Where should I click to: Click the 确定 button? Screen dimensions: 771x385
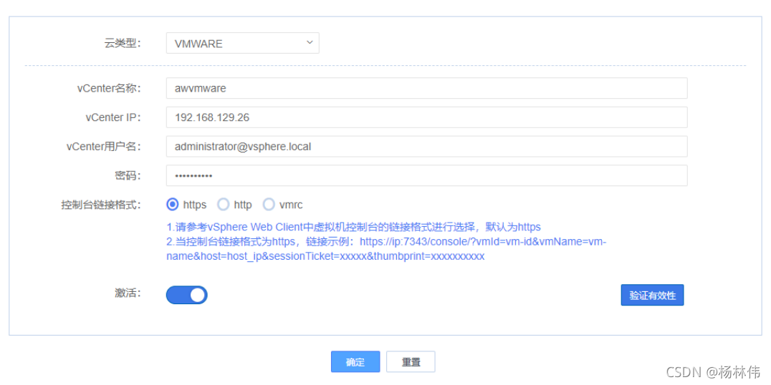pyautogui.click(x=355, y=362)
